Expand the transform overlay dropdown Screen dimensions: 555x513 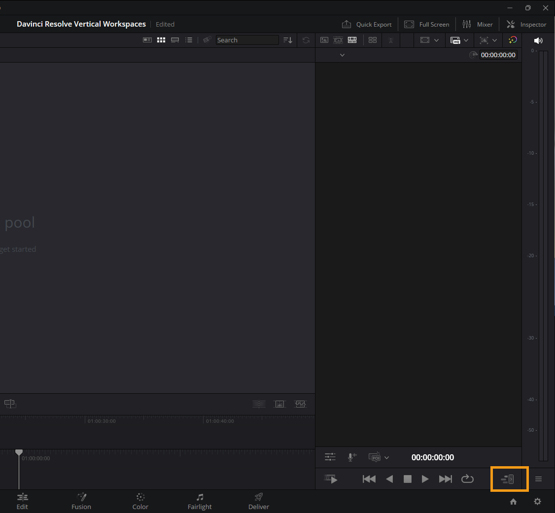pyautogui.click(x=495, y=40)
